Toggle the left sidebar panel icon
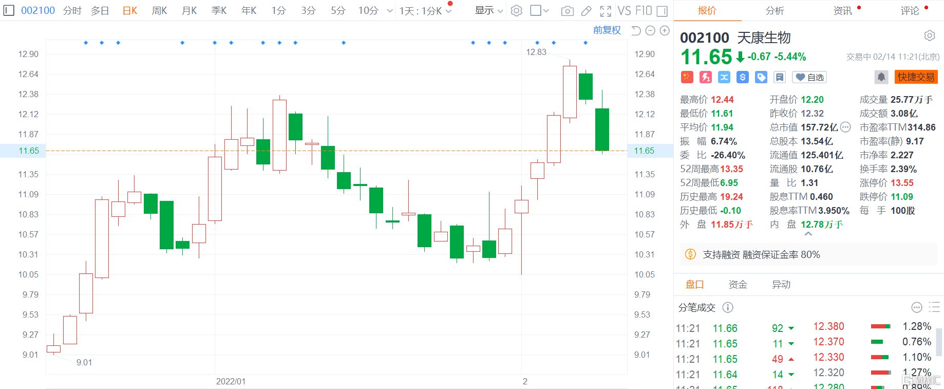 tap(9, 10)
